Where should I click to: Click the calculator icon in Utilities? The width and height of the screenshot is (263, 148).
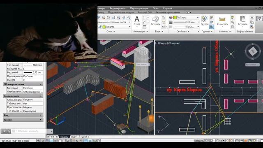pos(232,27)
